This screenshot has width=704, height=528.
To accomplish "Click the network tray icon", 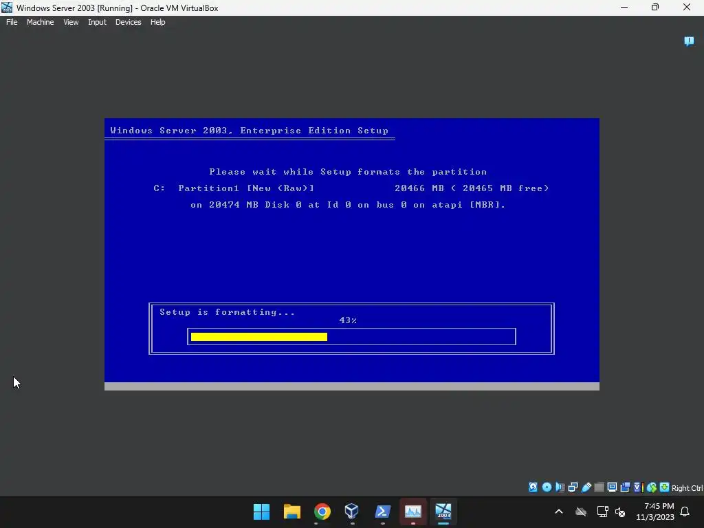I will (x=602, y=511).
